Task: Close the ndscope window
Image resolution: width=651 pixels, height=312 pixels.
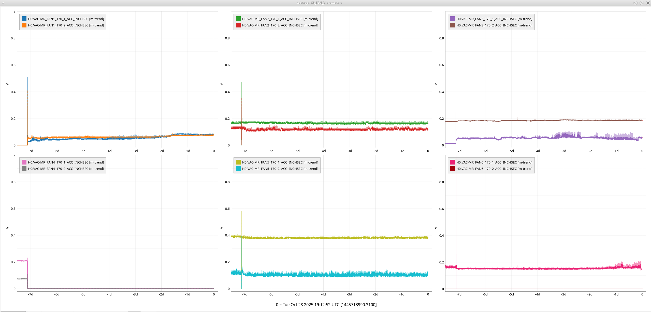Action: 648,3
